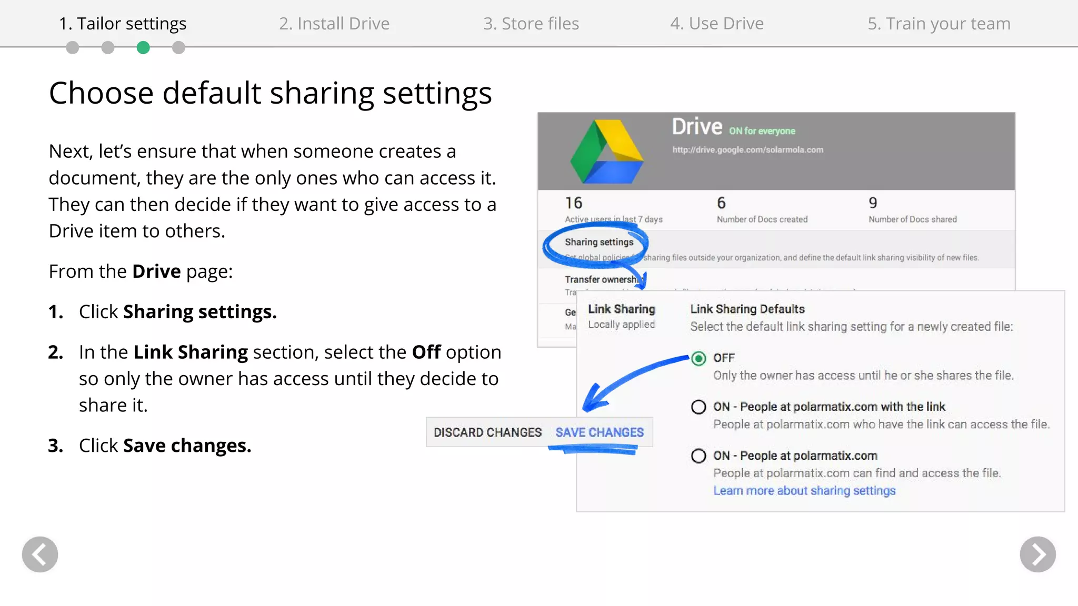This screenshot has height=606, width=1078.
Task: Open the 5. Train your team step
Action: click(x=939, y=24)
